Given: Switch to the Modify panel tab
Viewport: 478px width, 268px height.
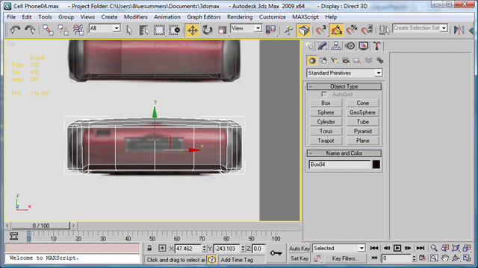Looking at the screenshot, I should coord(323,46).
